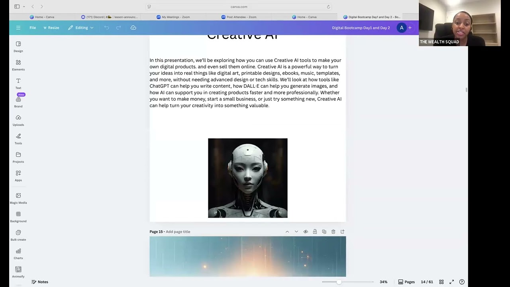Switch to Discord browser tab
This screenshot has width=510, height=287.
click(110, 17)
